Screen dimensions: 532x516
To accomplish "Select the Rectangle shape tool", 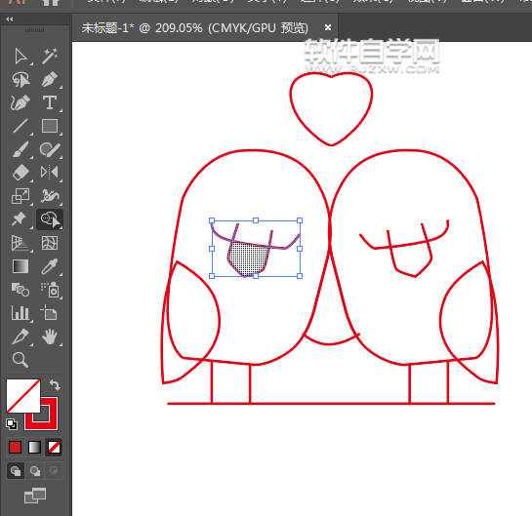I will tap(50, 126).
